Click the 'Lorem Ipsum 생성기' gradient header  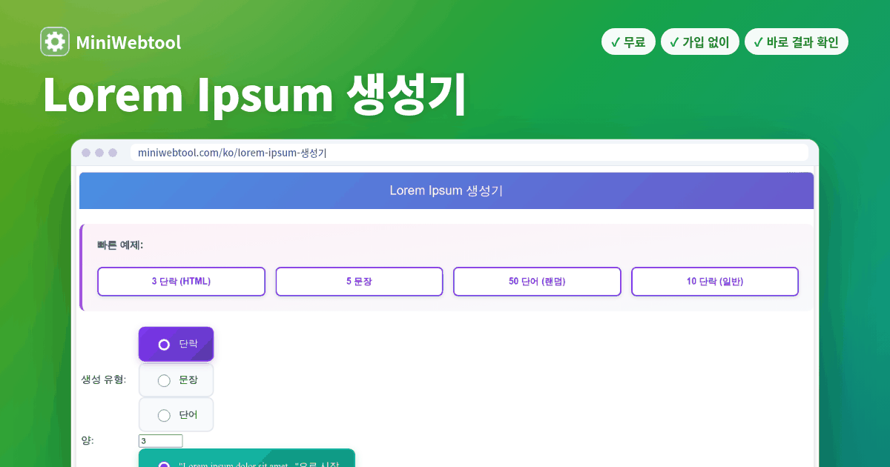click(x=446, y=191)
